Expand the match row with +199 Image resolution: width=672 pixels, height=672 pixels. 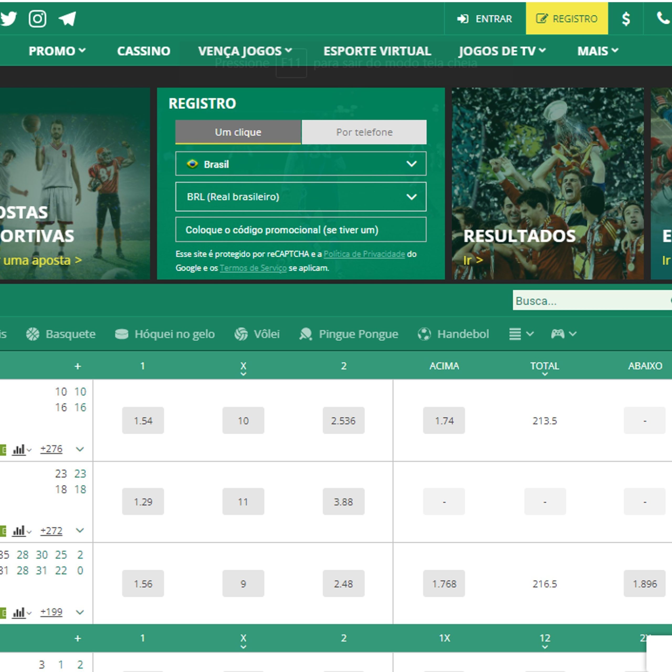pos(80,612)
